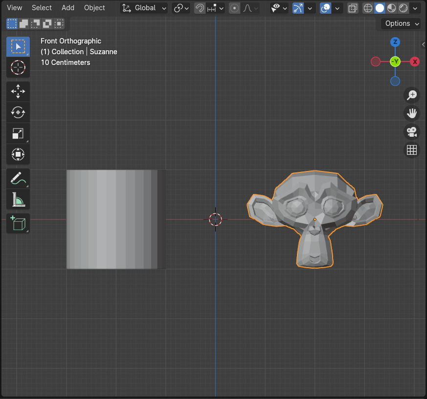
Task: Click the 'Front Orthographic' view label
Action: 71,41
